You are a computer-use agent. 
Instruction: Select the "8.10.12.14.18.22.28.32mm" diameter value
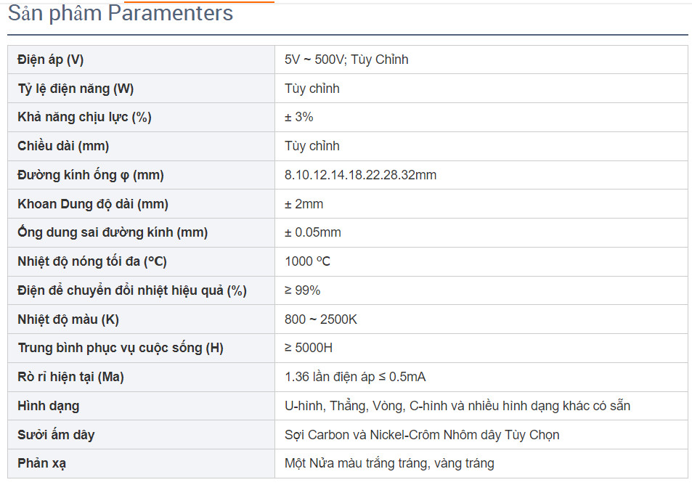[360, 175]
